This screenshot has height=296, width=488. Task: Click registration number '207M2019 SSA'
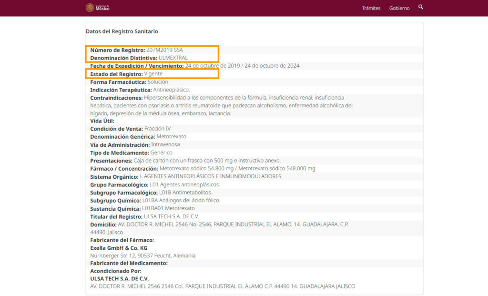[164, 50]
